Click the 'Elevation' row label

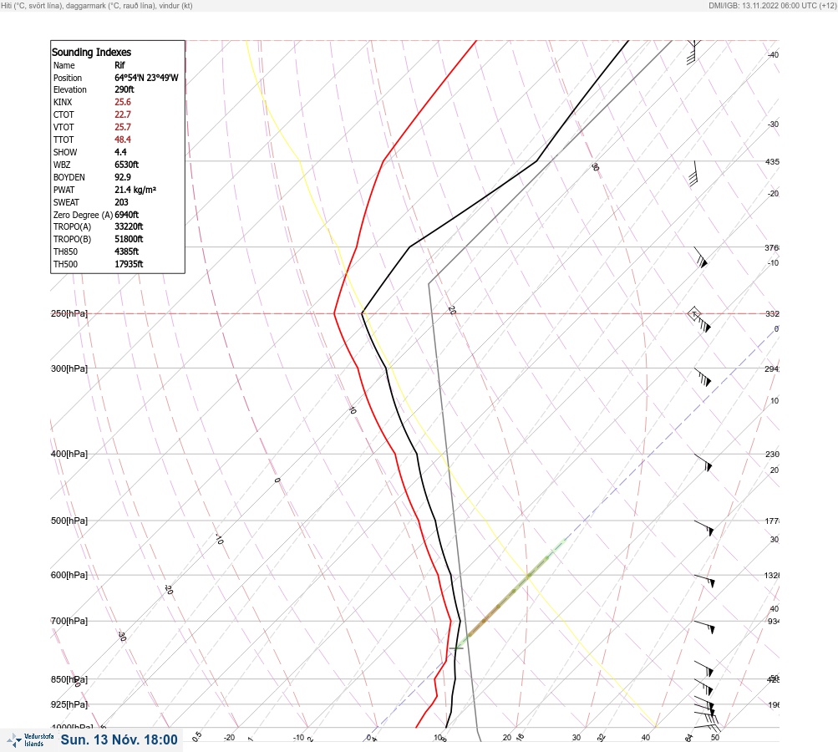click(x=70, y=89)
